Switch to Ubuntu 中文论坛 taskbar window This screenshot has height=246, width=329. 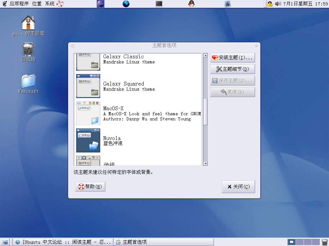[x=63, y=242]
